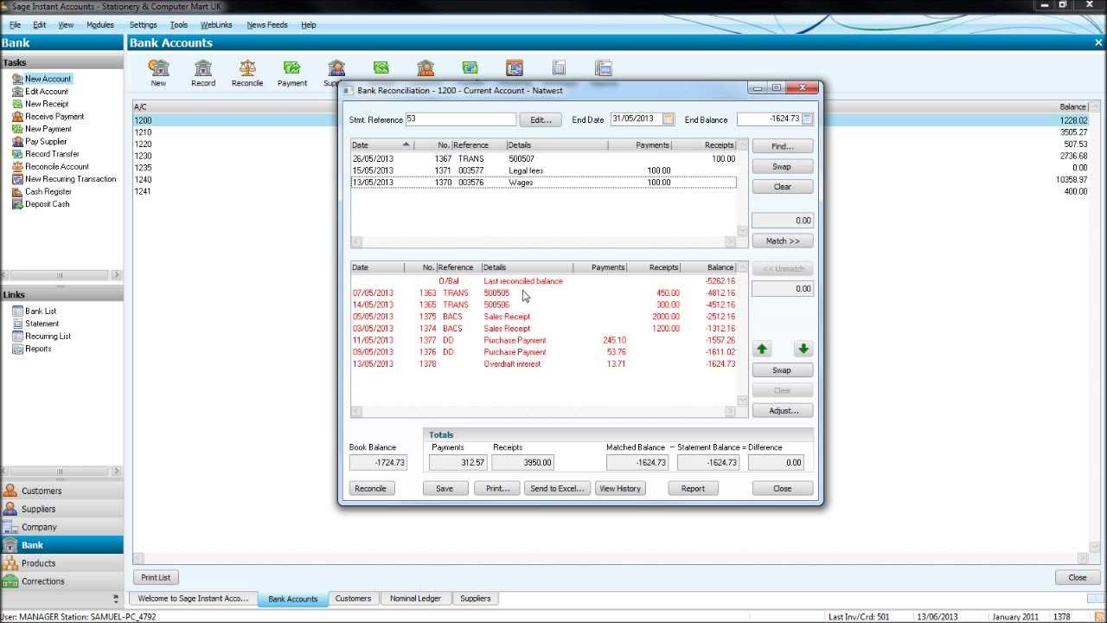The width and height of the screenshot is (1107, 623).
Task: Click the View History button
Action: point(620,488)
